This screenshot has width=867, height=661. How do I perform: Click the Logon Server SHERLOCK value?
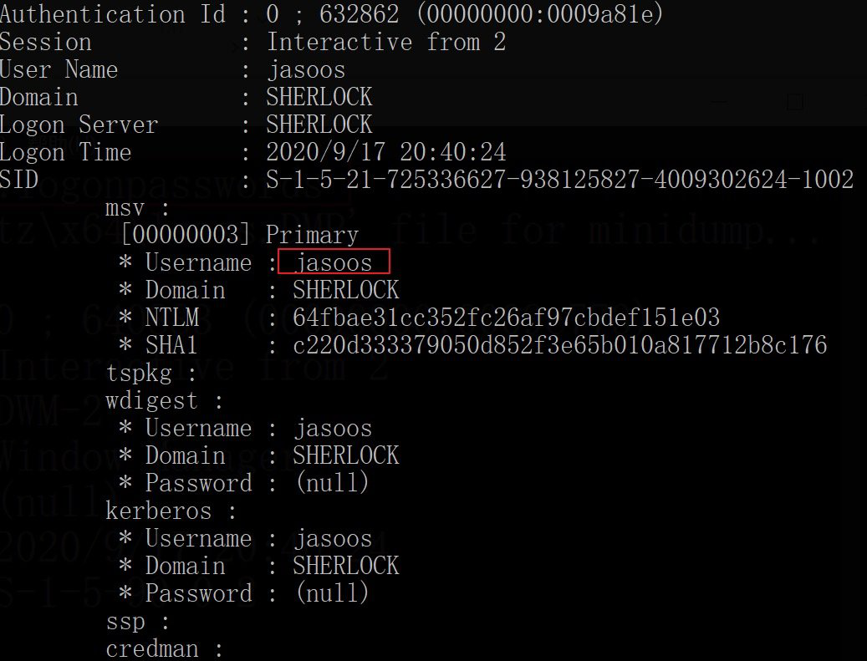click(319, 125)
